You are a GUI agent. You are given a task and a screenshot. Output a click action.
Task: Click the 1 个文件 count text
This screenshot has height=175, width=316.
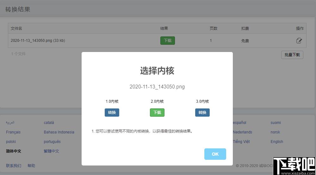click(18, 54)
